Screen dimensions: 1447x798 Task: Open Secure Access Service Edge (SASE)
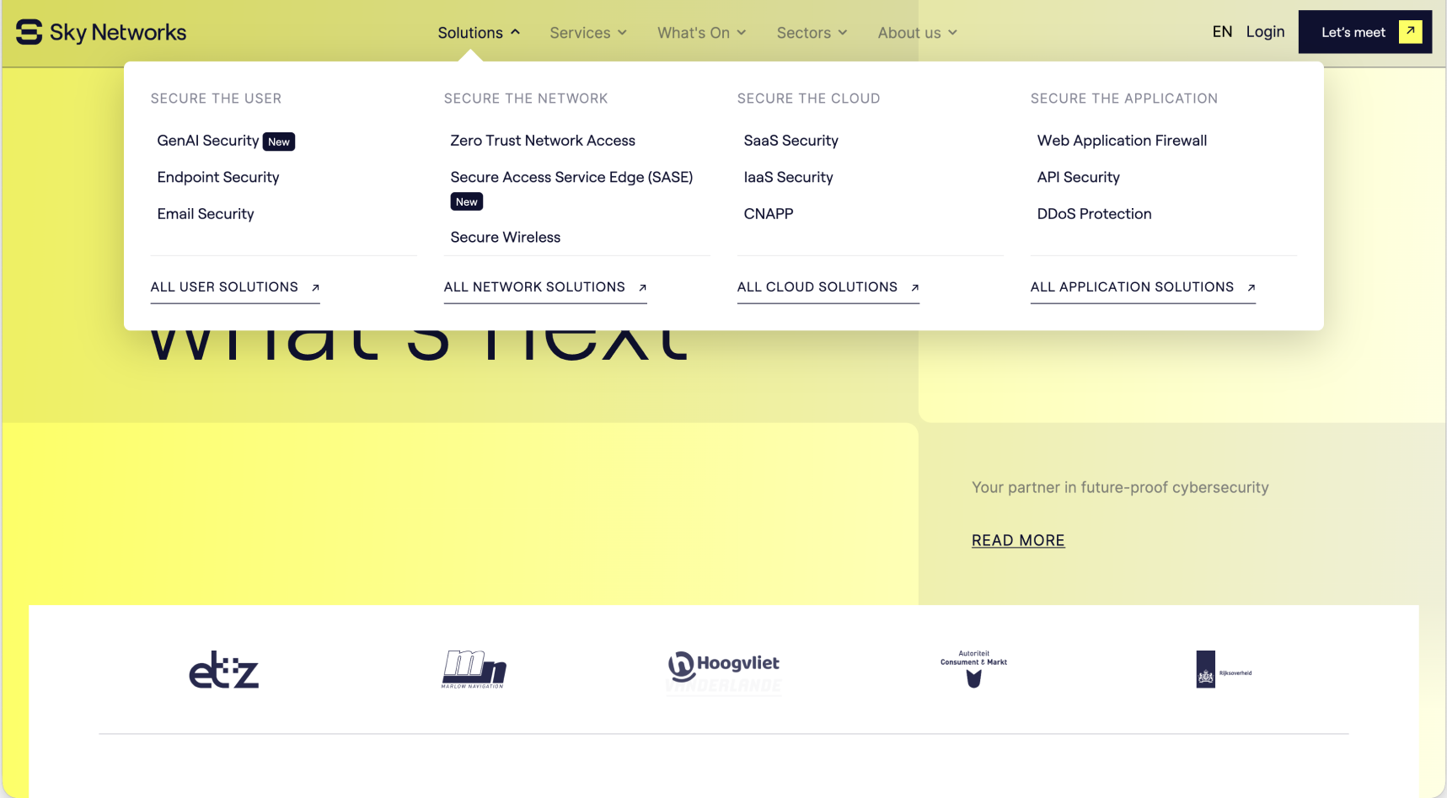[x=571, y=177]
